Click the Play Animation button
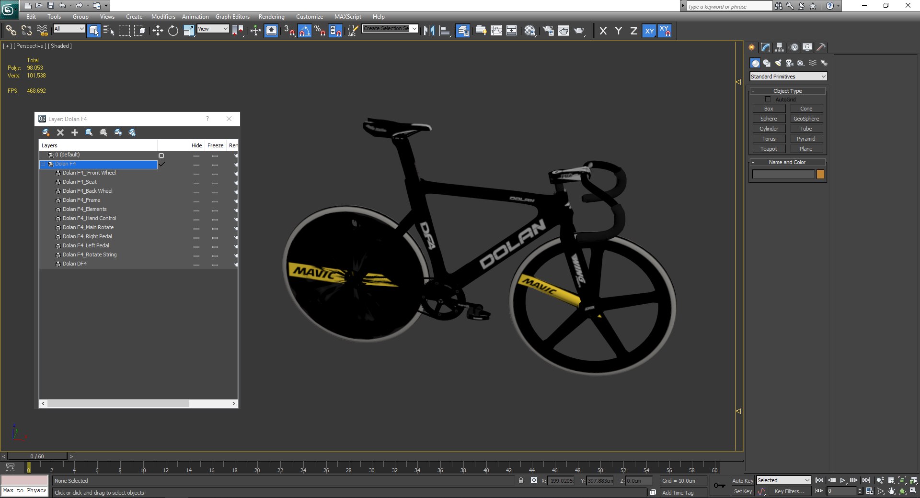The width and height of the screenshot is (920, 498). (x=843, y=480)
